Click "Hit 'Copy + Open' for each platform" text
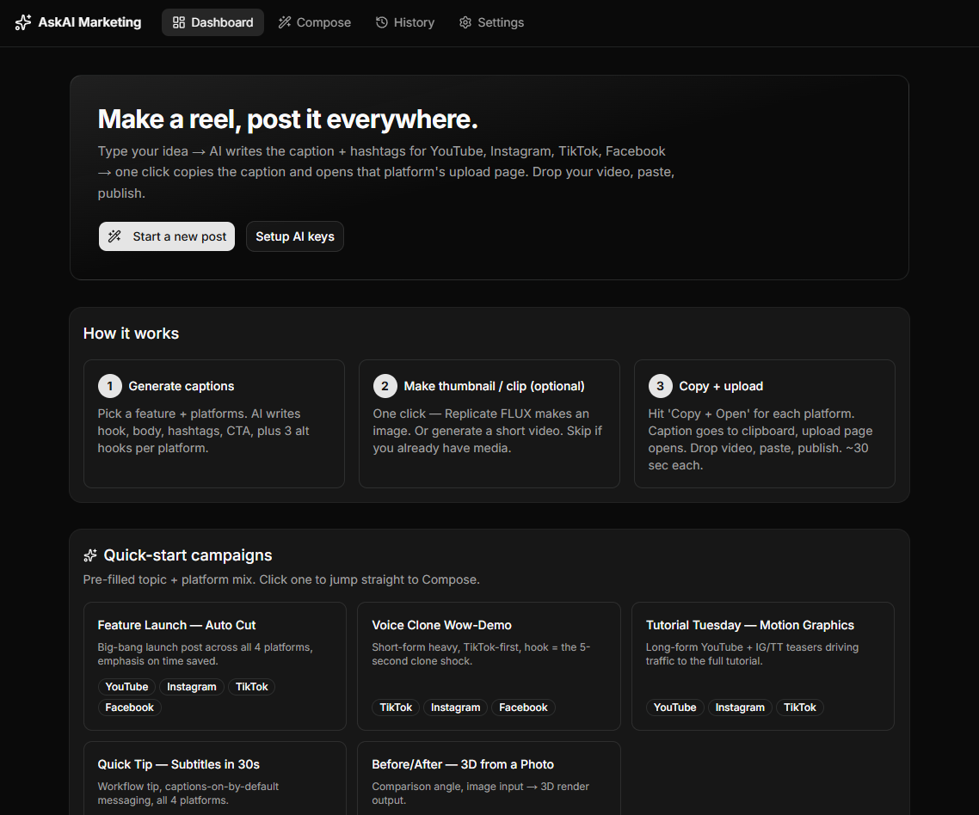979x815 pixels. tap(760, 439)
